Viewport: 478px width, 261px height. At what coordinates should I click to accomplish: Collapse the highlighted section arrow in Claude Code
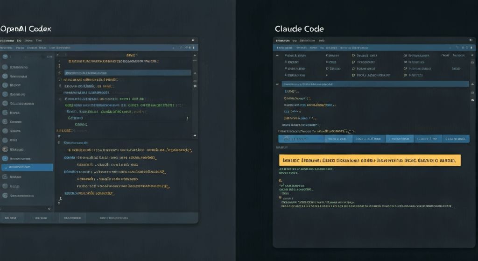(277, 84)
